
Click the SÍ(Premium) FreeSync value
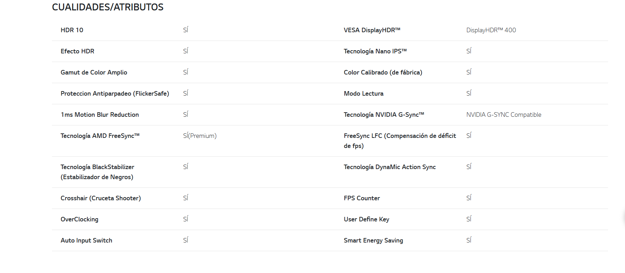tap(200, 136)
